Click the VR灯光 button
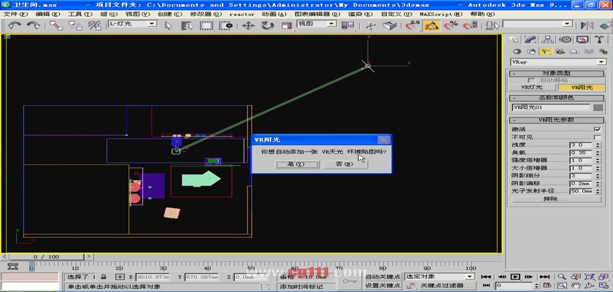The image size is (613, 292). click(533, 88)
